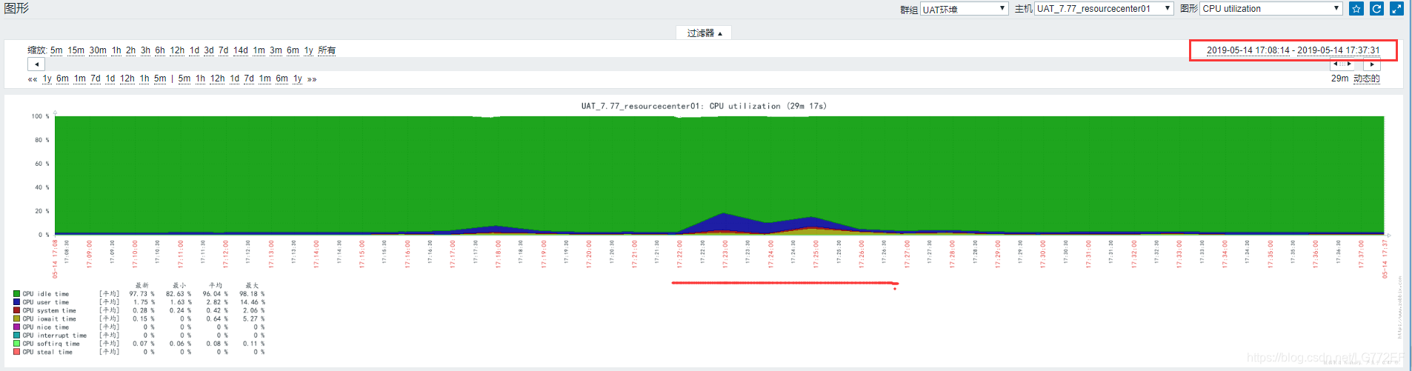The width and height of the screenshot is (1412, 371).
Task: Set zoom to 1y in 缩放 row
Action: coord(308,50)
